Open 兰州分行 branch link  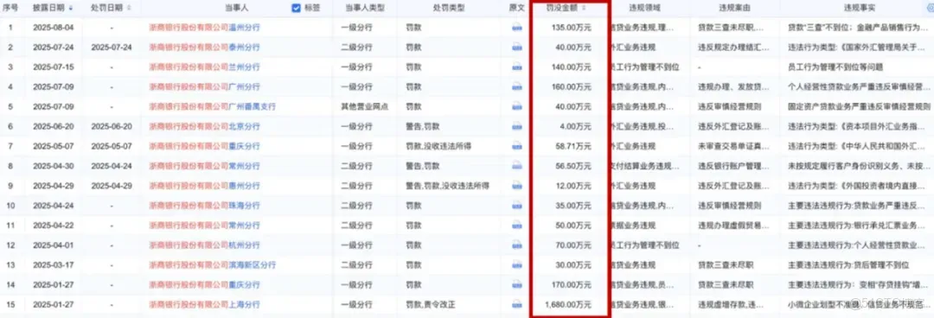click(244, 67)
